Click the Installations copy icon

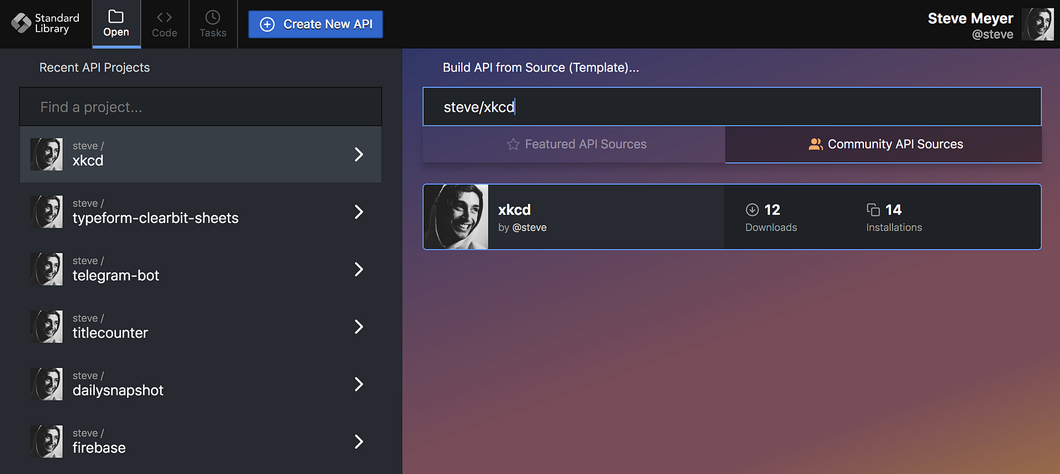tap(873, 210)
